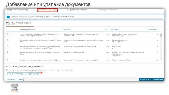Screen dimensions: 169x95
Task: Click Поиск отсутствующих документов button
Action: click(x=24, y=74)
